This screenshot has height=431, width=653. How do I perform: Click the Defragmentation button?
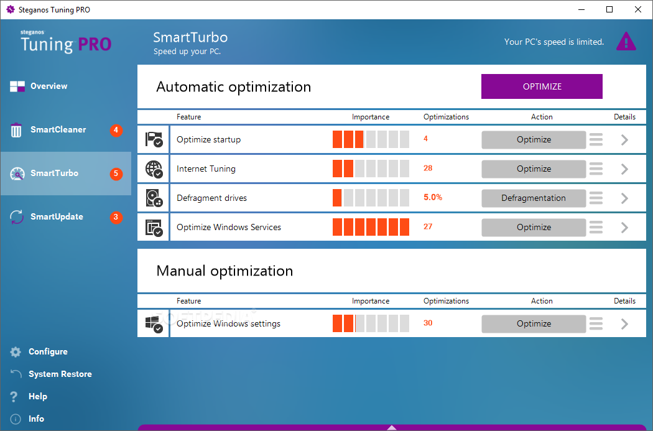[534, 198]
